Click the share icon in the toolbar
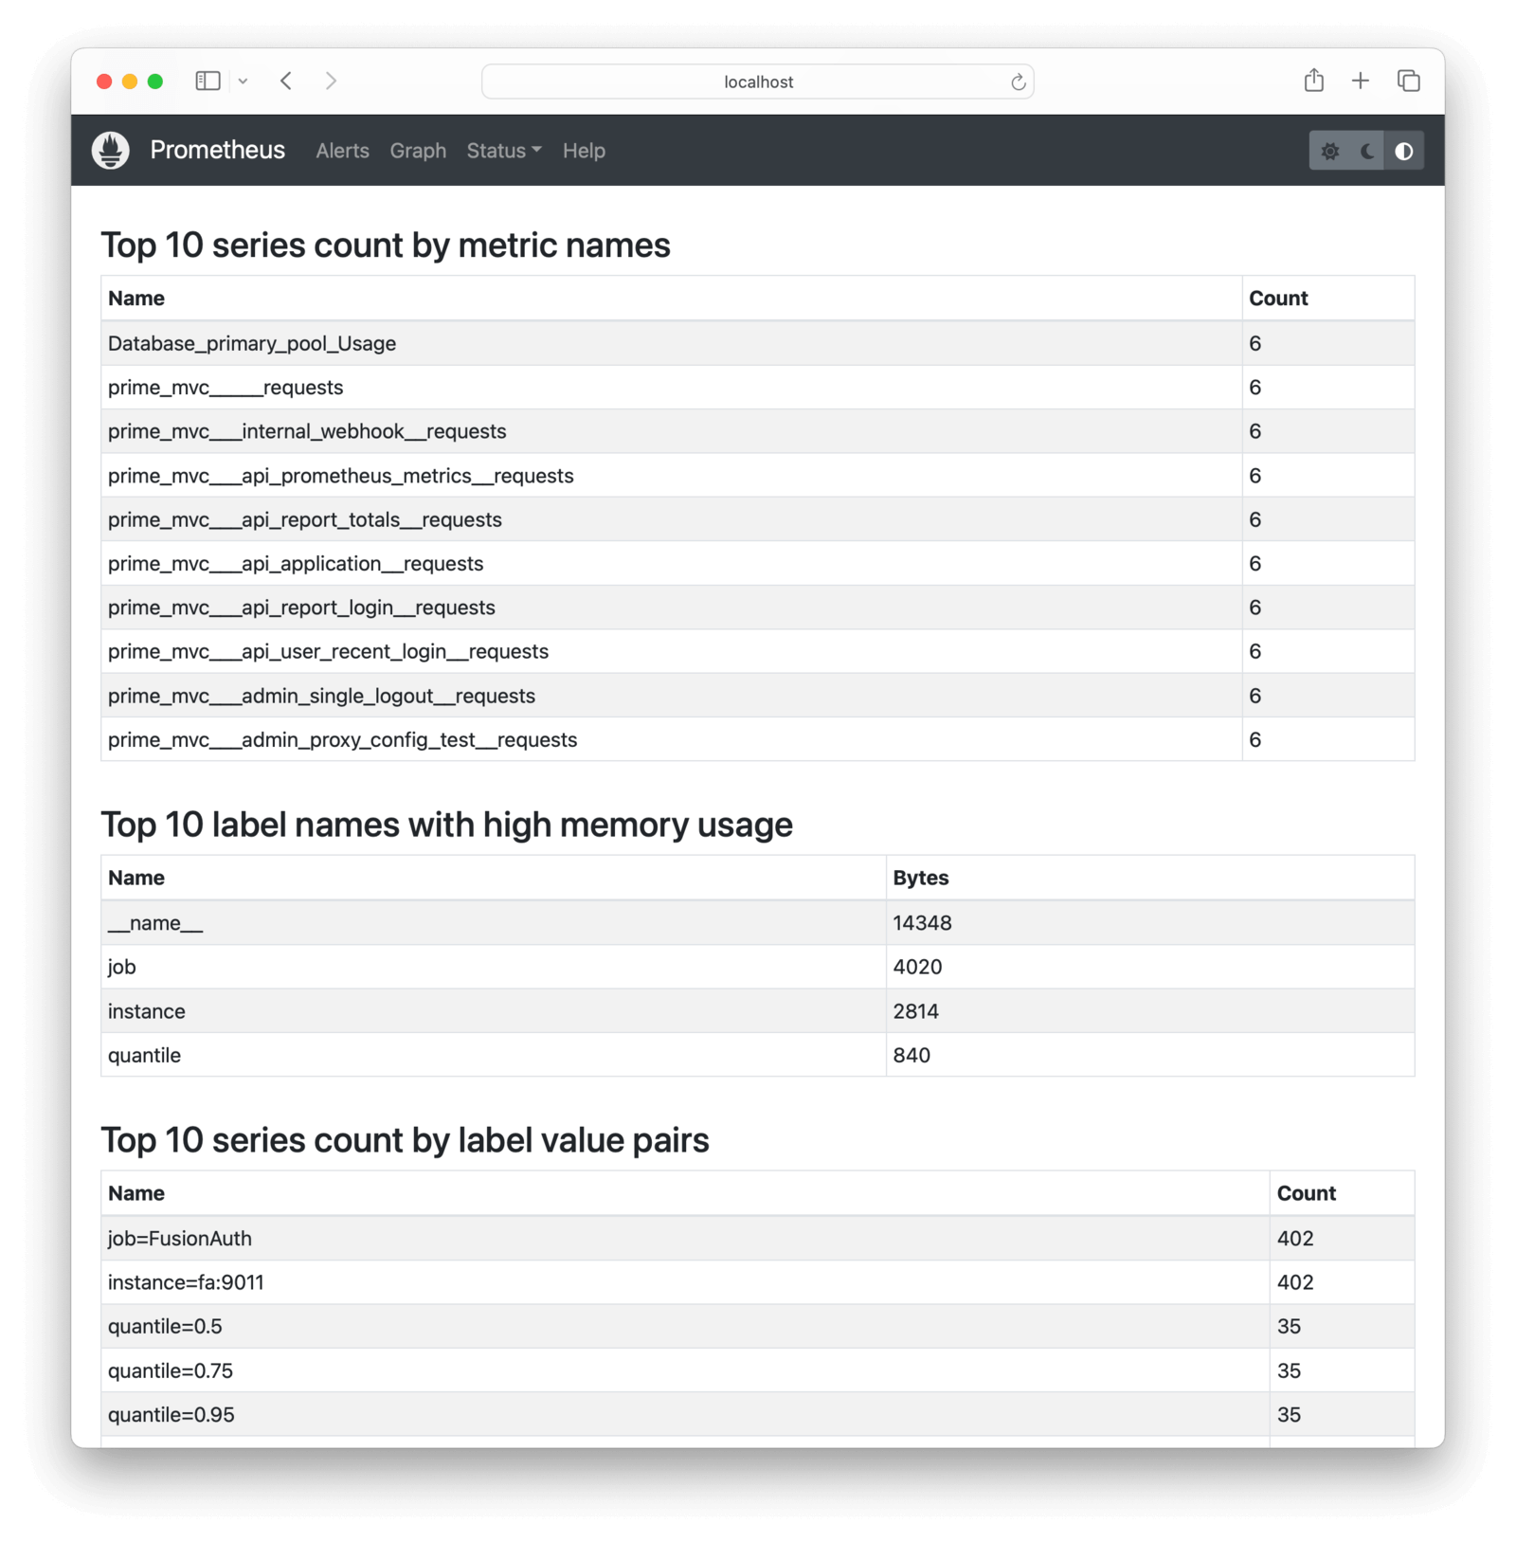The image size is (1516, 1542). 1313,81
